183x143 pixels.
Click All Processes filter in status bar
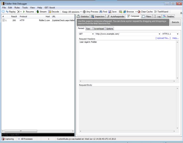point(25,139)
